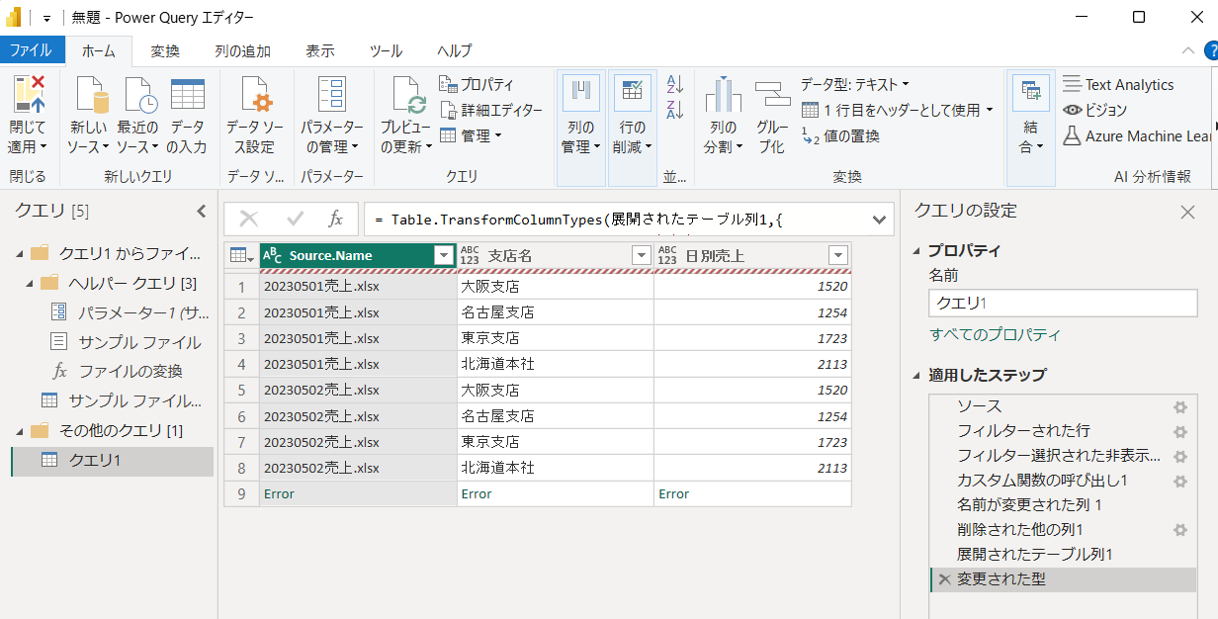Click Text Analytics
The width and height of the screenshot is (1218, 619).
tap(1118, 85)
